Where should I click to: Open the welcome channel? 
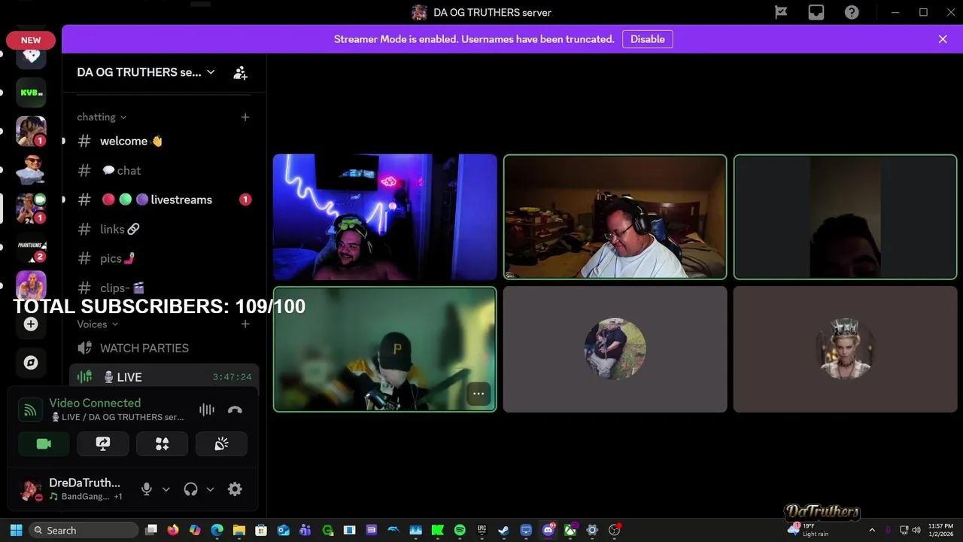point(164,142)
